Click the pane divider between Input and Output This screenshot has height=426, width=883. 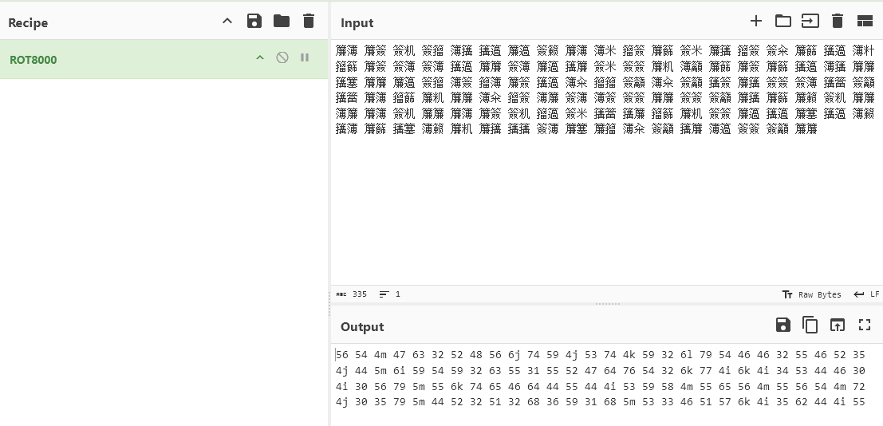(x=607, y=304)
